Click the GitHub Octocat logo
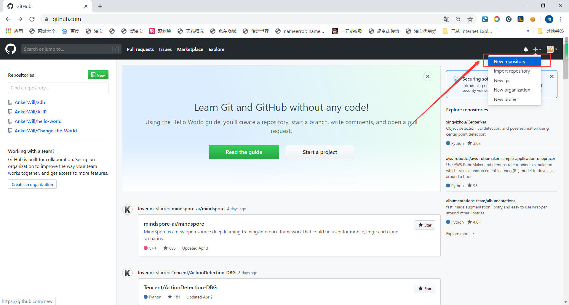Image resolution: width=569 pixels, height=305 pixels. click(11, 49)
